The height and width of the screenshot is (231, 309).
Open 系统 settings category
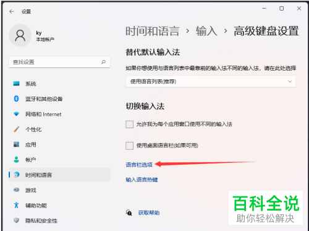[60, 84]
